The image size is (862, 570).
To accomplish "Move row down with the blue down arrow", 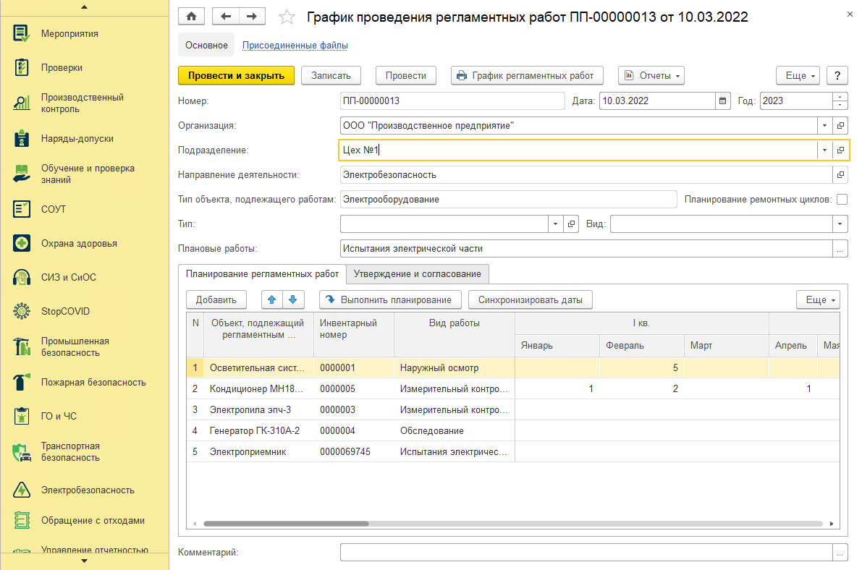I will coord(293,299).
